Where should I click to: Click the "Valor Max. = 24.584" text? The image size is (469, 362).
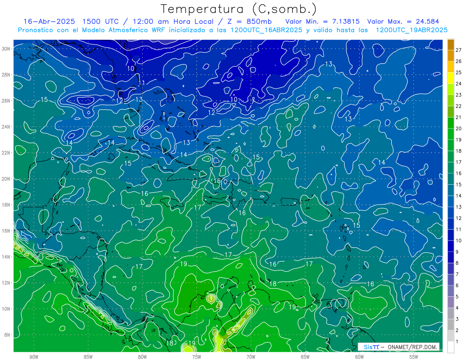[403, 21]
